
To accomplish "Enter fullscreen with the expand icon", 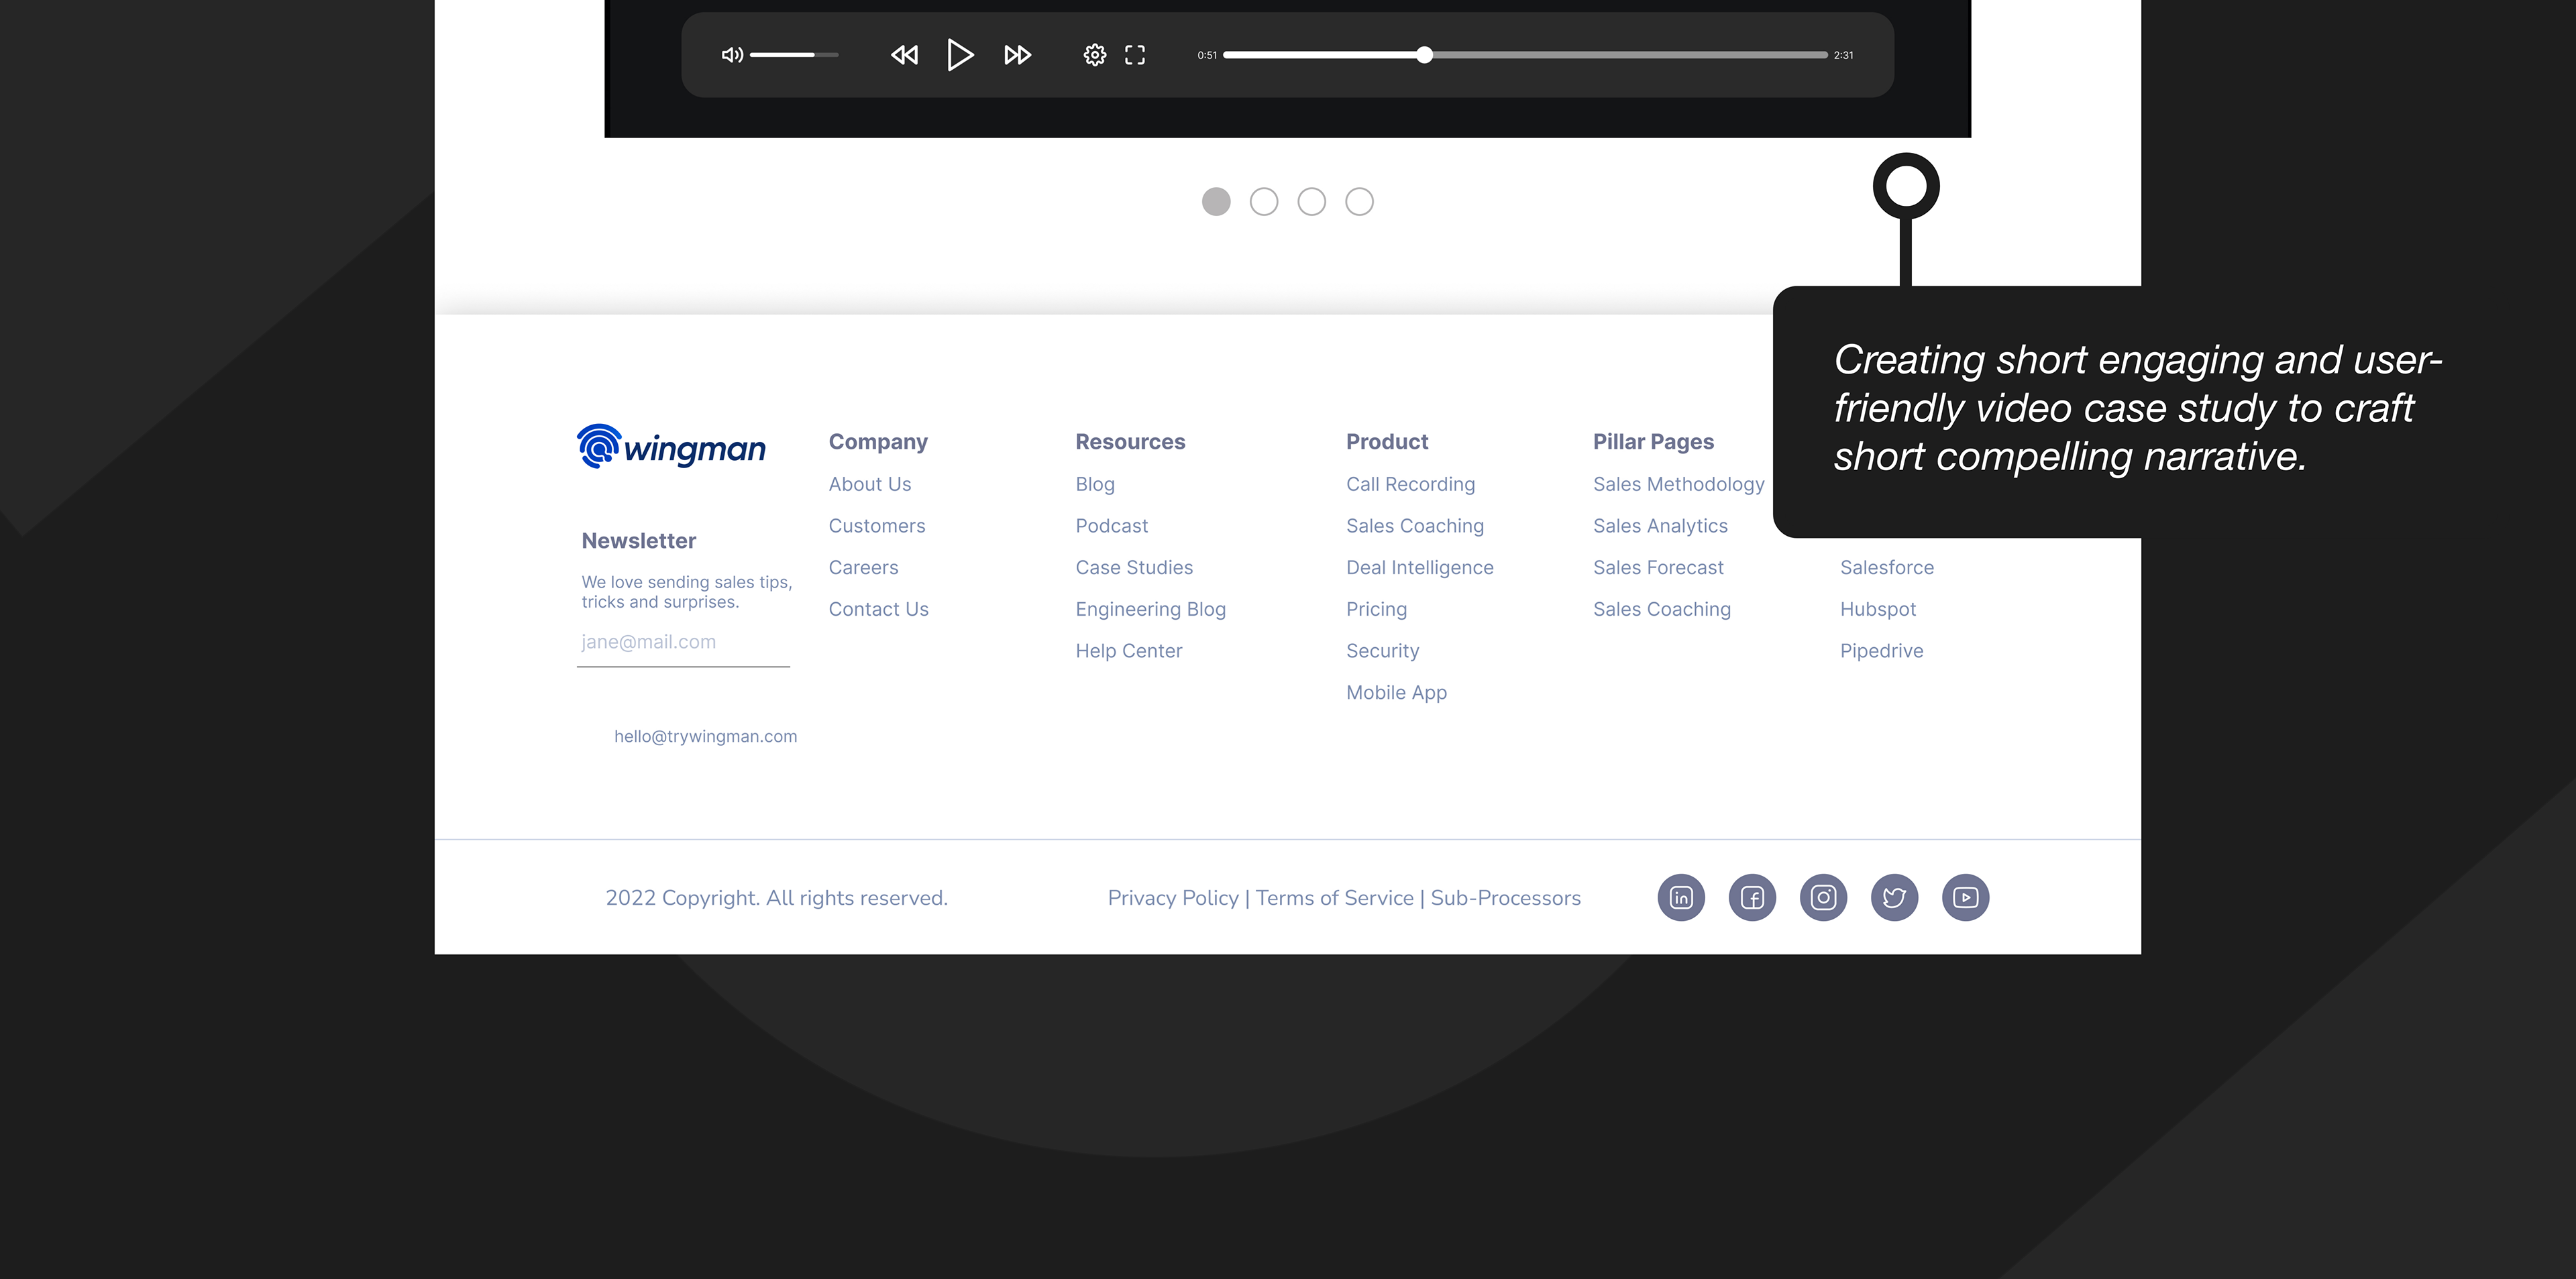I will (x=1135, y=55).
